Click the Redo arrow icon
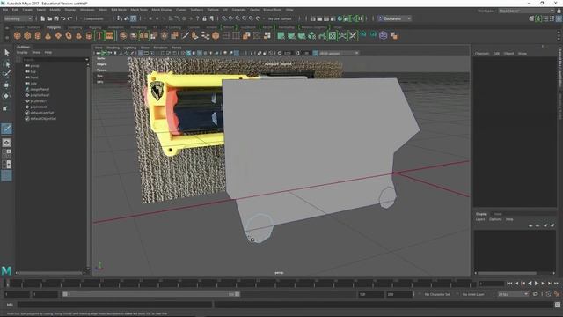 [x=69, y=18]
